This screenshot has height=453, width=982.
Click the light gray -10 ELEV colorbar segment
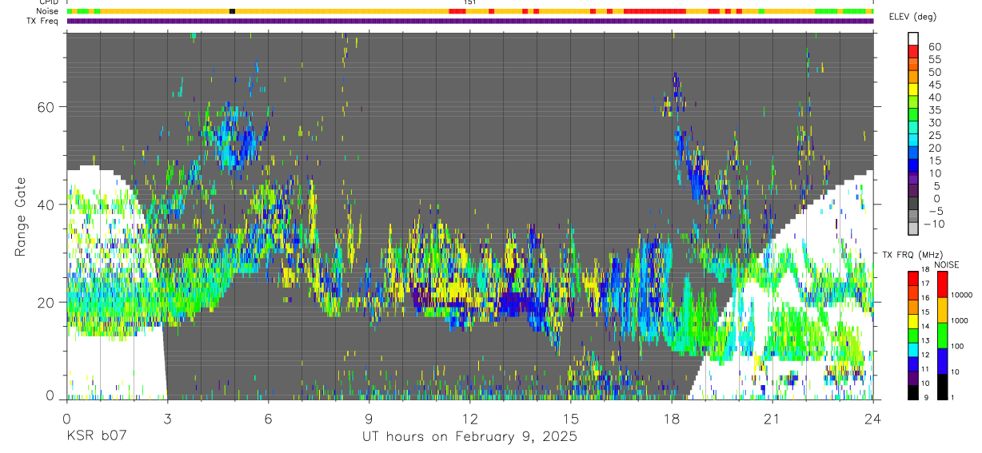coord(912,227)
